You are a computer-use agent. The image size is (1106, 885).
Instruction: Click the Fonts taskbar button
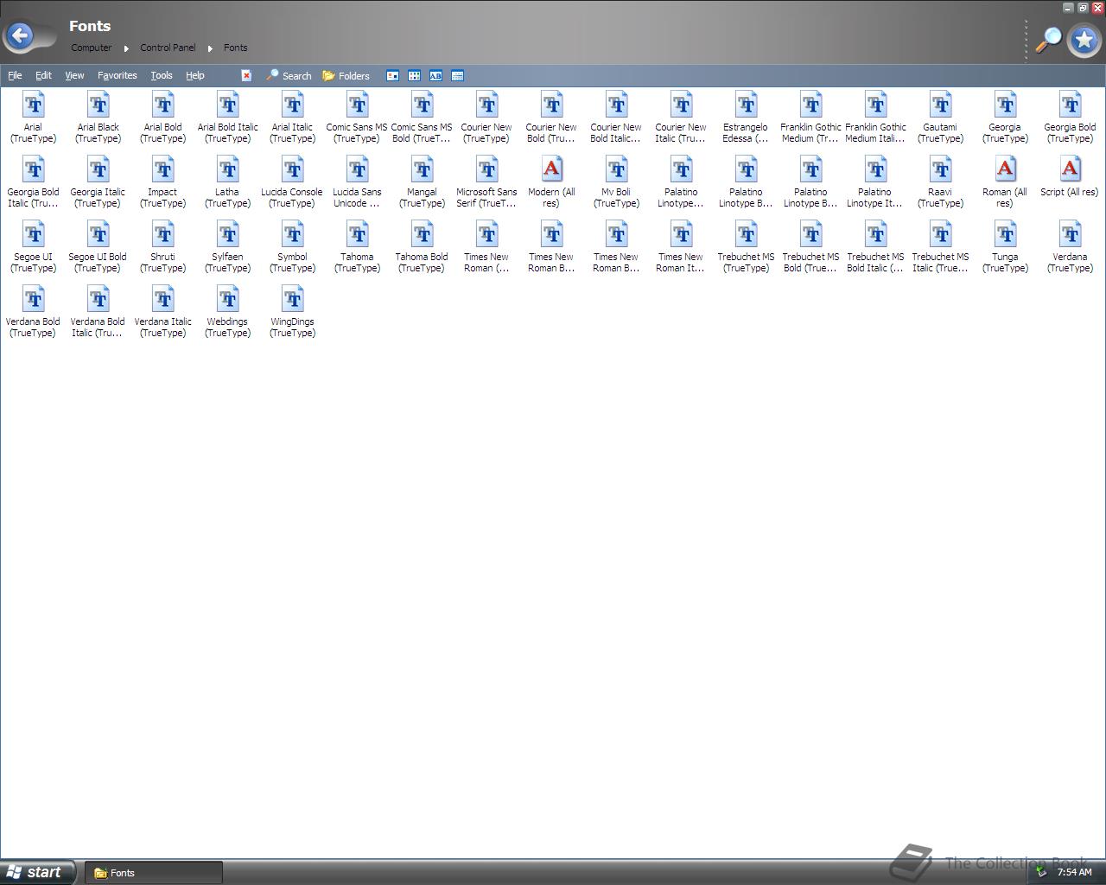(154, 873)
